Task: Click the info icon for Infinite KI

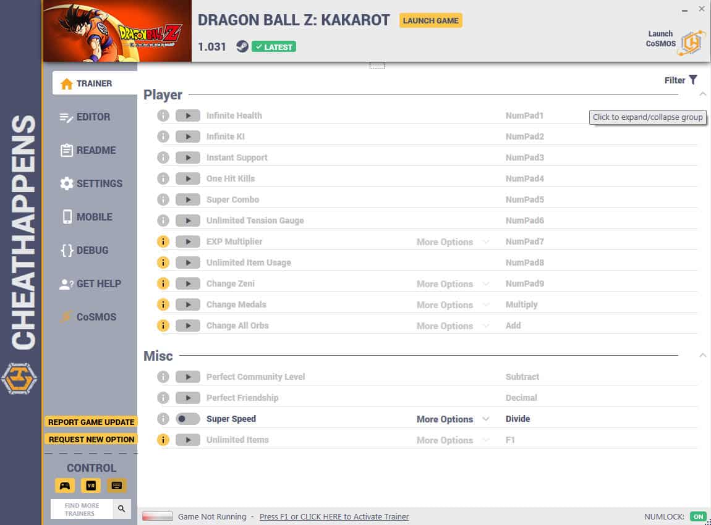Action: coord(163,136)
